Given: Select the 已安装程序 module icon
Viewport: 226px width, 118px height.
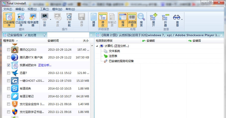Looking at the screenshot, I should pos(9,20).
